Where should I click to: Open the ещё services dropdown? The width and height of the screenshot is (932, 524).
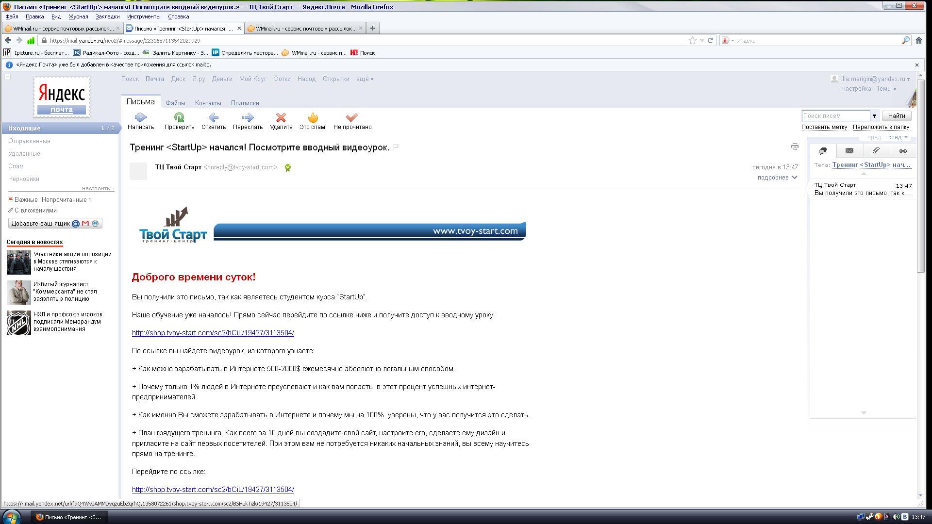point(365,79)
